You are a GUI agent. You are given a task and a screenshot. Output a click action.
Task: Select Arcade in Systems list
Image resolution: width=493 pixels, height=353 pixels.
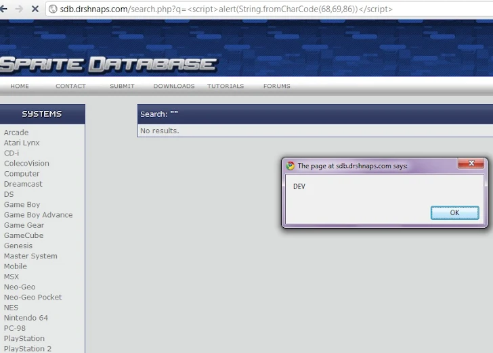point(16,133)
